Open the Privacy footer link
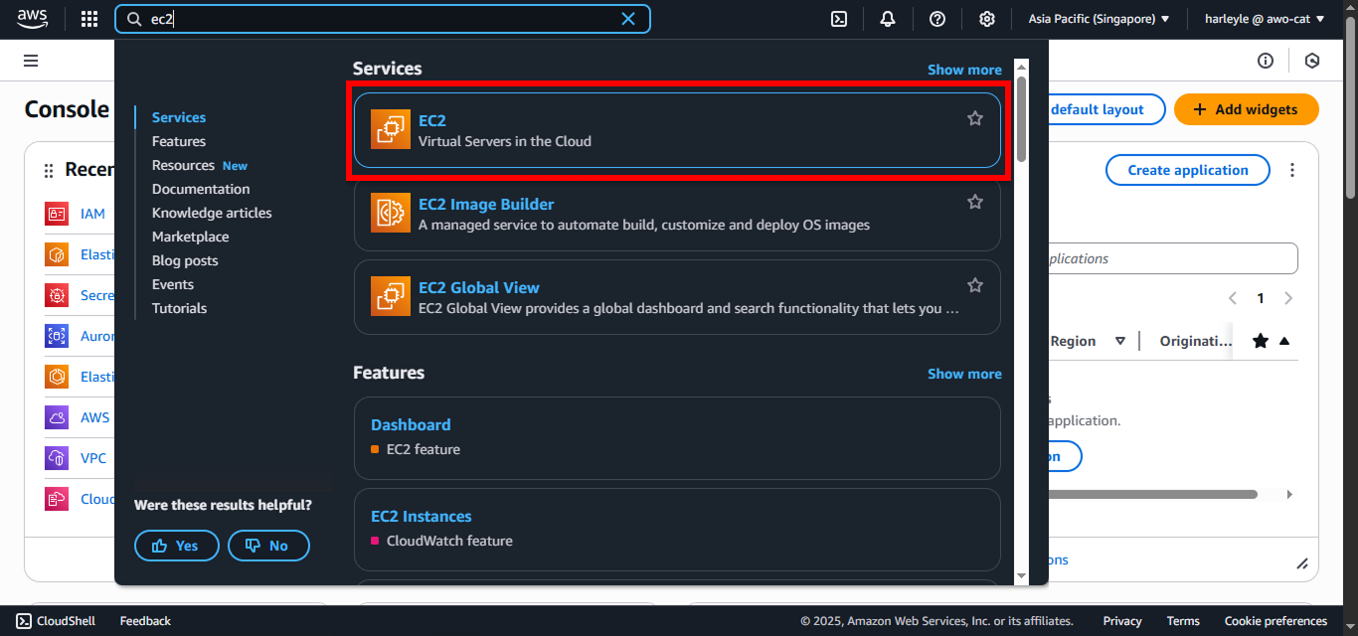The height and width of the screenshot is (636, 1358). coord(1122,621)
